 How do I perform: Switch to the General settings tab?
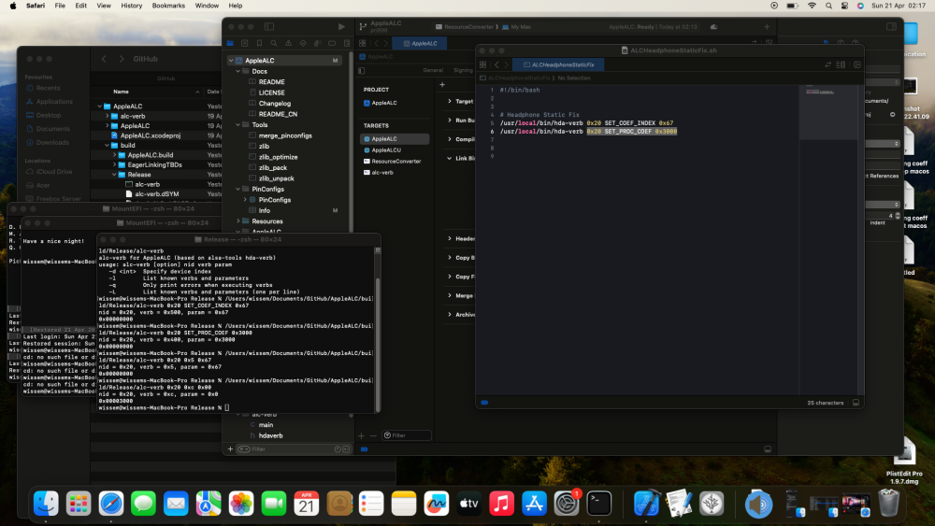(433, 70)
